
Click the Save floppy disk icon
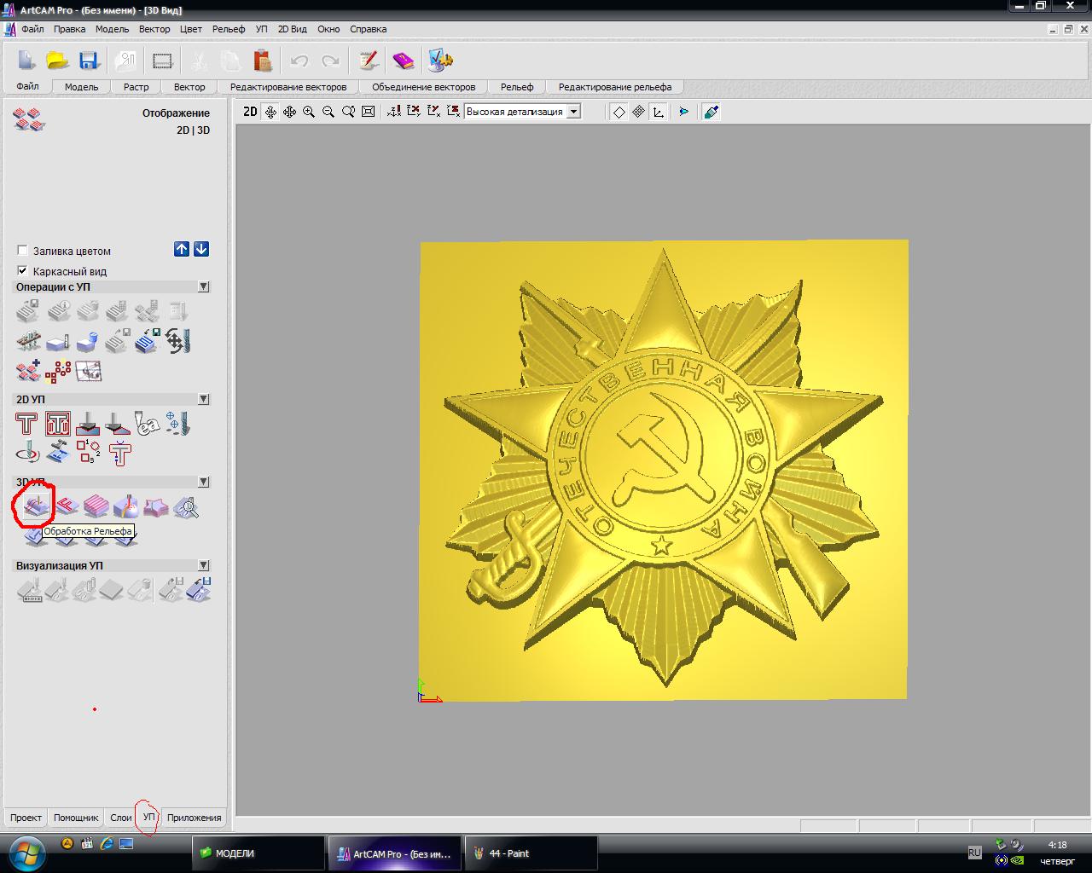(x=89, y=61)
